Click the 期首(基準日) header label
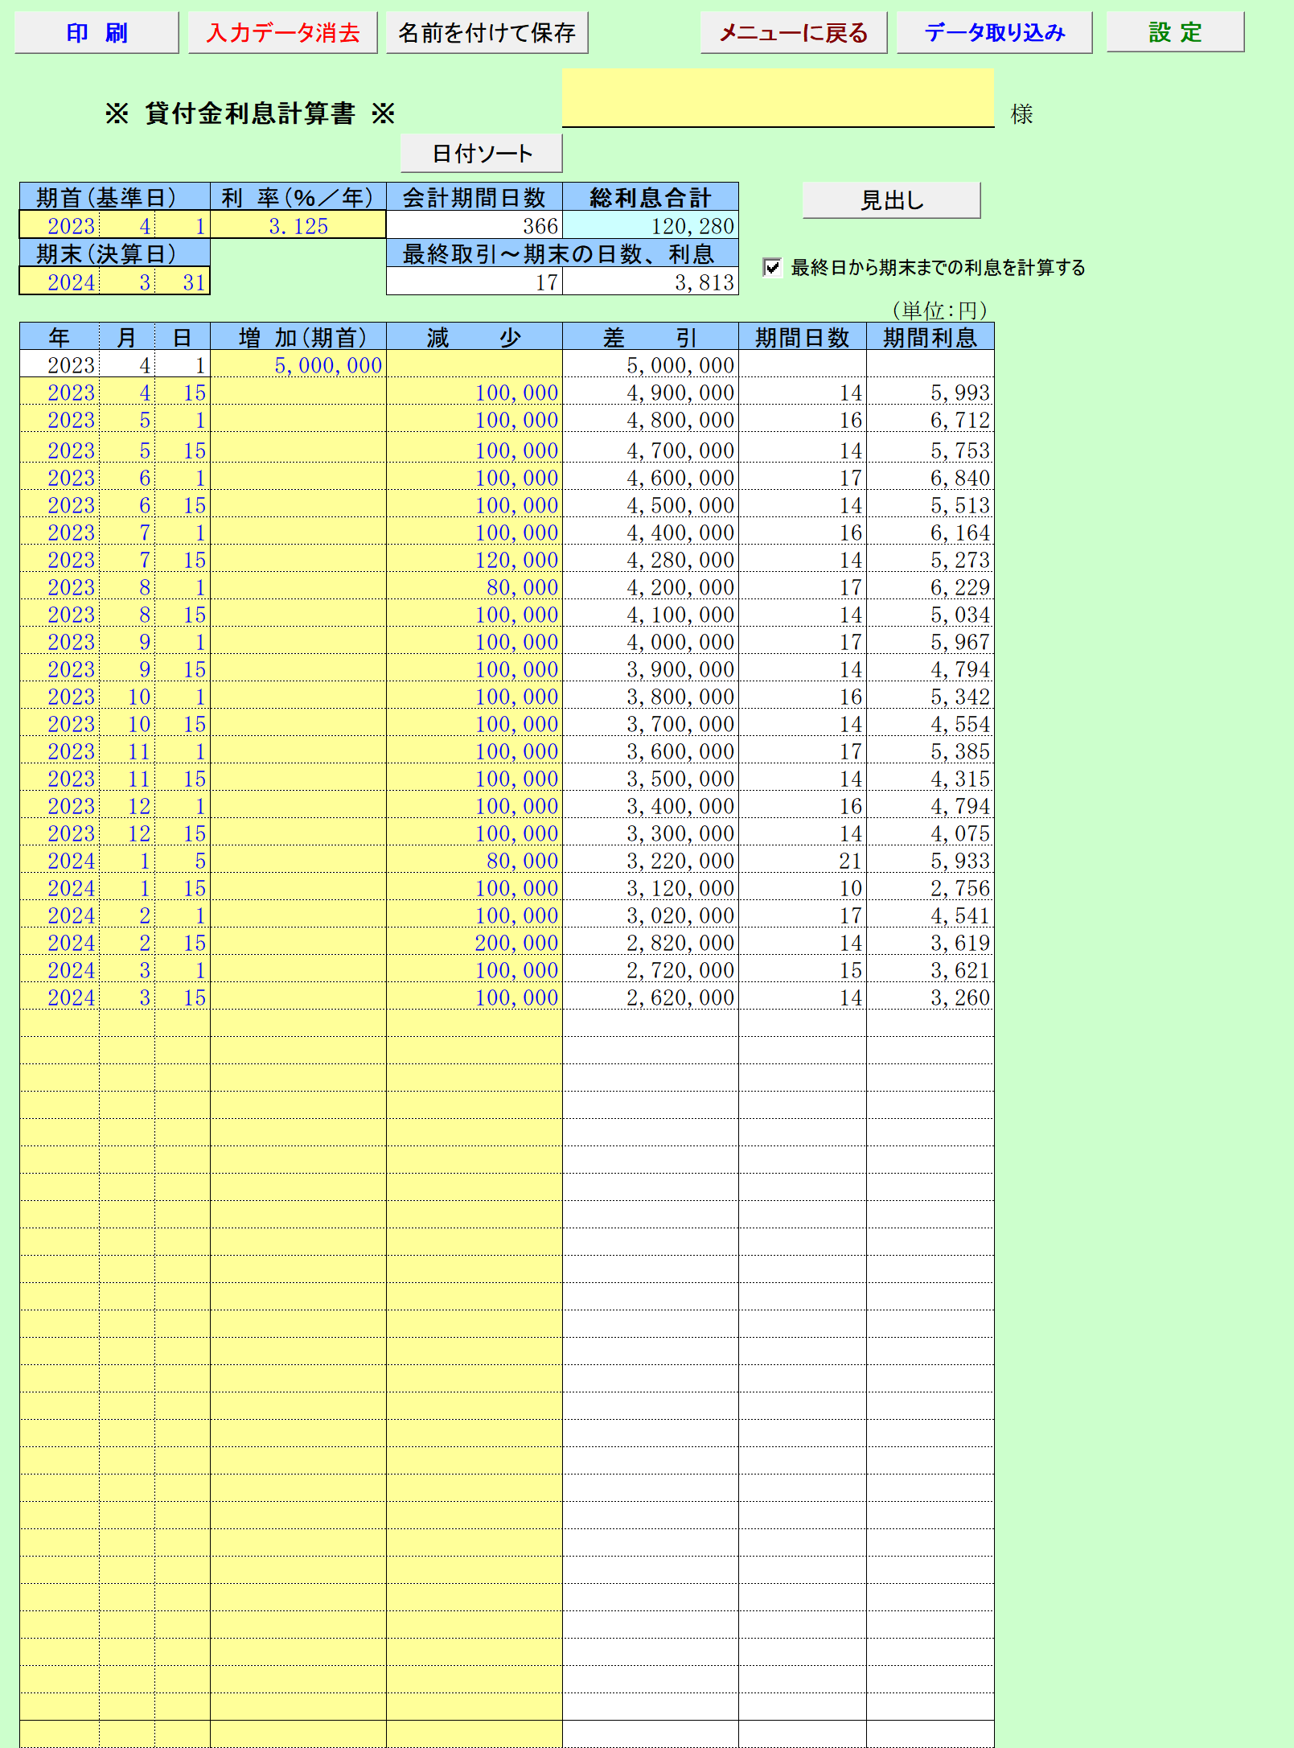Image resolution: width=1294 pixels, height=1748 pixels. click(x=115, y=197)
